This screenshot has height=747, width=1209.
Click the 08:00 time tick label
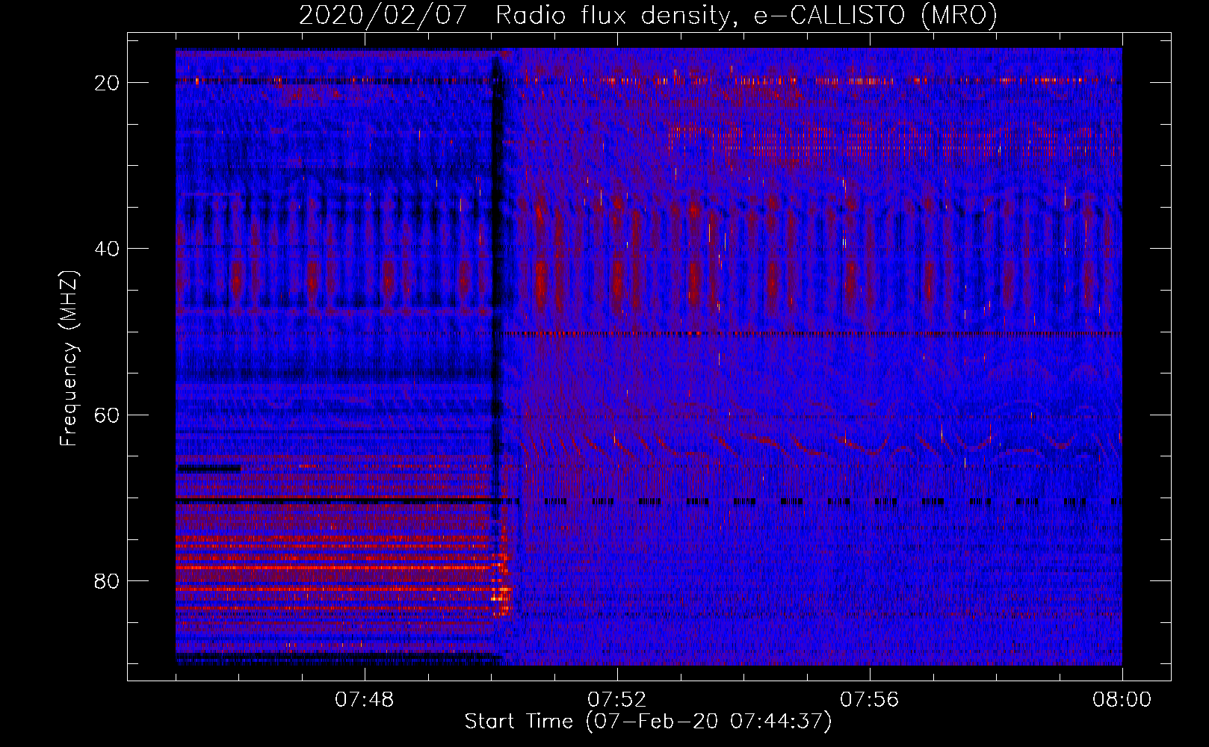(x=1122, y=700)
